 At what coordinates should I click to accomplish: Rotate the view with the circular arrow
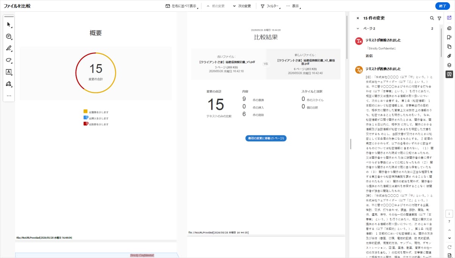[x=449, y=247]
